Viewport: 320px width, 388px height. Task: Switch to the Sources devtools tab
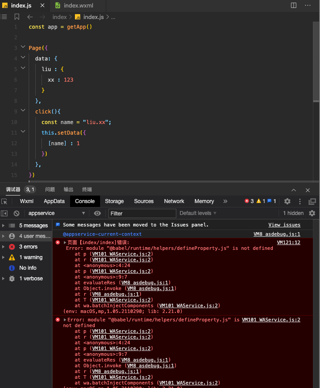[x=144, y=201]
